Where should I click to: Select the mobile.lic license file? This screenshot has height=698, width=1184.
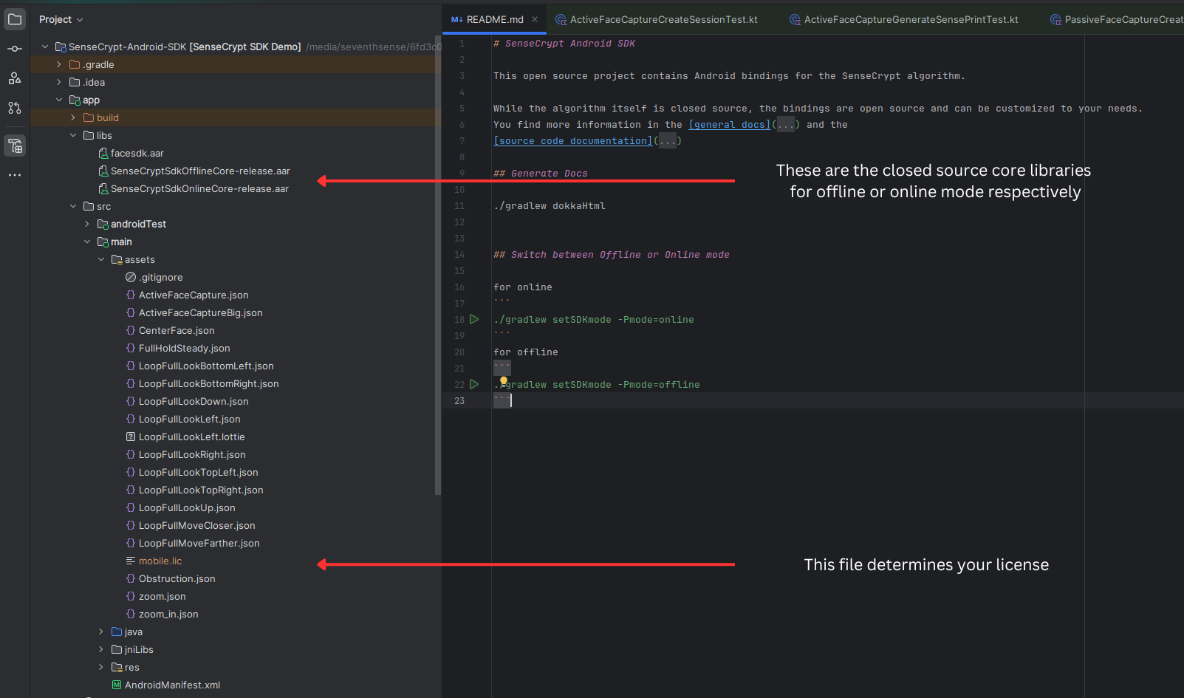tap(160, 561)
